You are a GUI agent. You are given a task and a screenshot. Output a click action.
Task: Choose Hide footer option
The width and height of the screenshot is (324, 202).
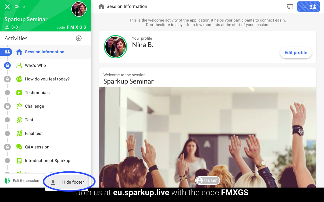[67, 182]
